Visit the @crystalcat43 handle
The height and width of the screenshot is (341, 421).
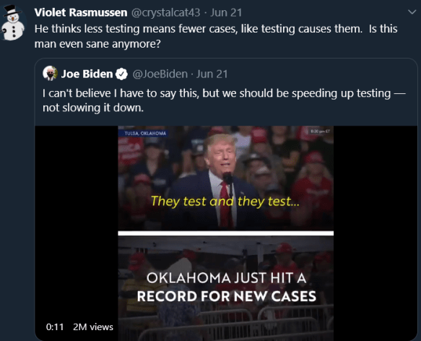click(x=165, y=12)
